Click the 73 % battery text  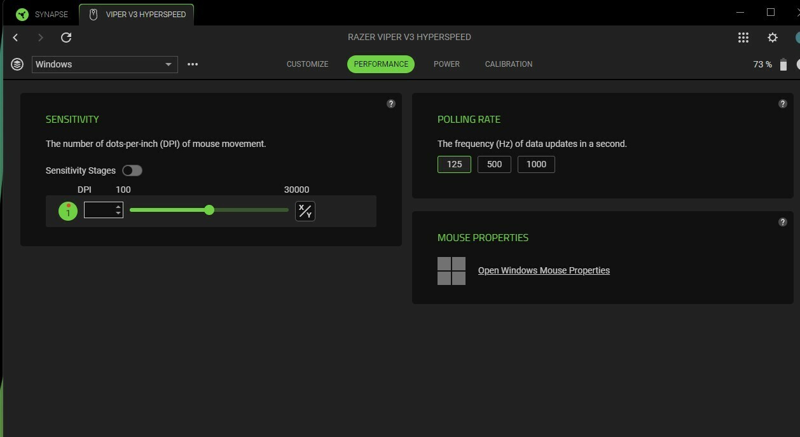(x=762, y=64)
